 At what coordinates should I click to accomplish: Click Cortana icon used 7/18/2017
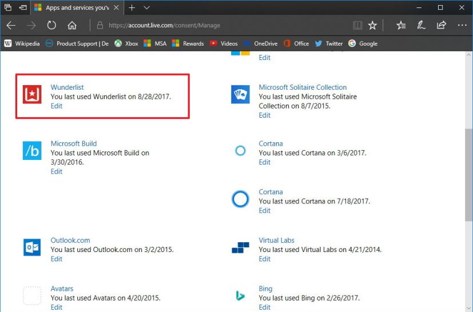pyautogui.click(x=240, y=199)
